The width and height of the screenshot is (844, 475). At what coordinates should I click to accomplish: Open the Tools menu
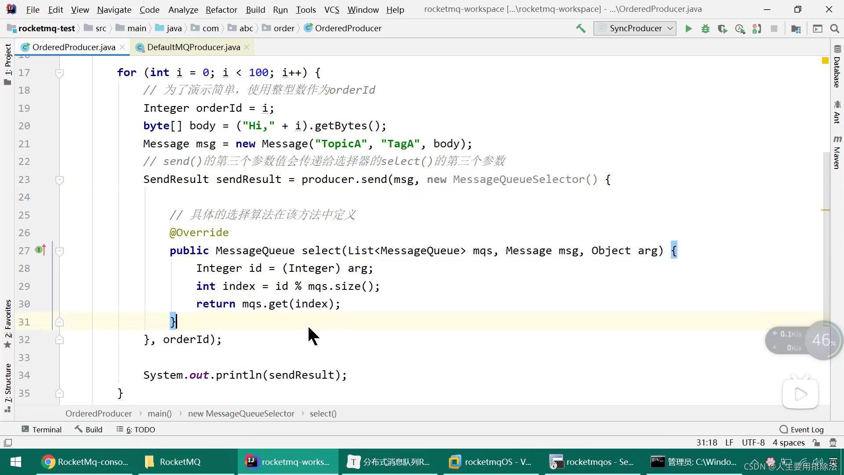(x=306, y=9)
